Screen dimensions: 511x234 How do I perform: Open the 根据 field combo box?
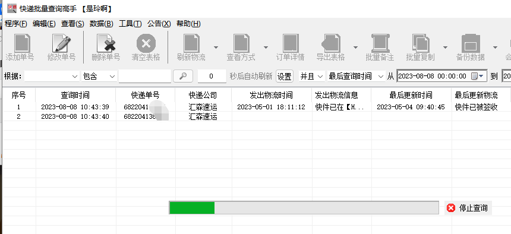(52, 76)
